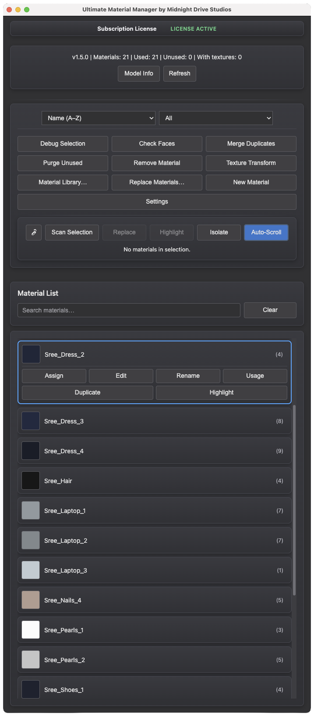The image size is (314, 717).
Task: Click Isolate in the selection bar
Action: tap(219, 232)
